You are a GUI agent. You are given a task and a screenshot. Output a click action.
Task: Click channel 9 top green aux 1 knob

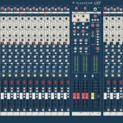pos(22,46)
